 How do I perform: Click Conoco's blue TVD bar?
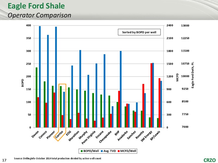click(48, 81)
